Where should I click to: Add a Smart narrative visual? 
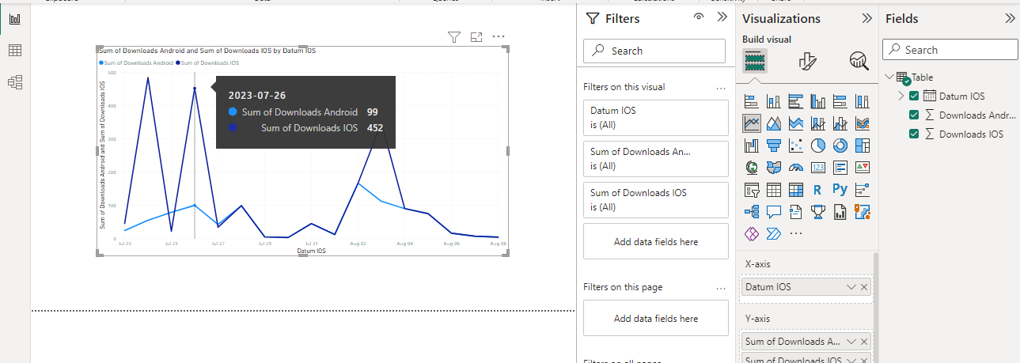(x=796, y=212)
